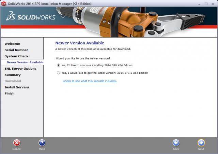This screenshot has width=218, height=154.
Task: Open the System Check step
Action: click(x=16, y=56)
